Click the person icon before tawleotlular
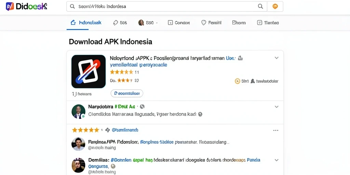 (253, 81)
